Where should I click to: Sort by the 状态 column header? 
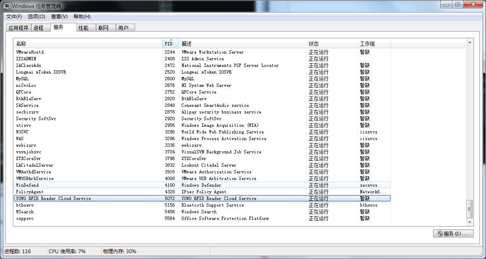(x=332, y=44)
